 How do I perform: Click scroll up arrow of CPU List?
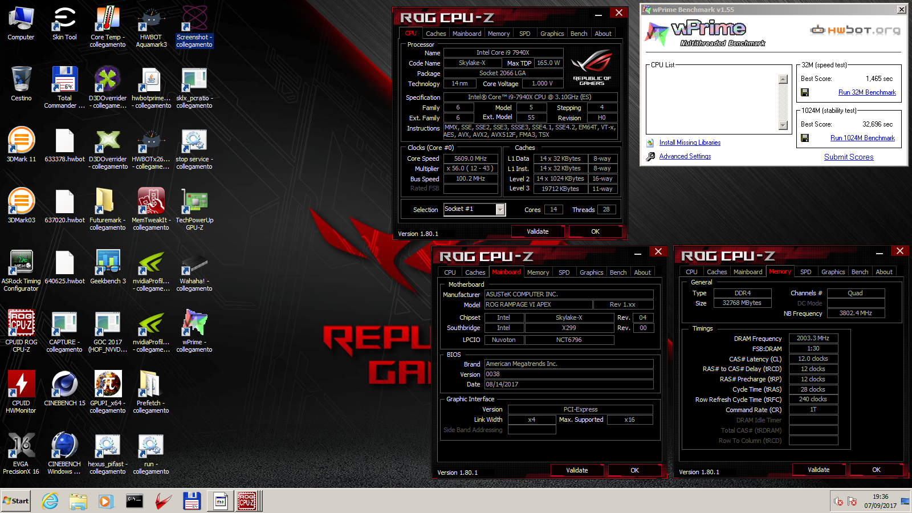[x=783, y=79]
